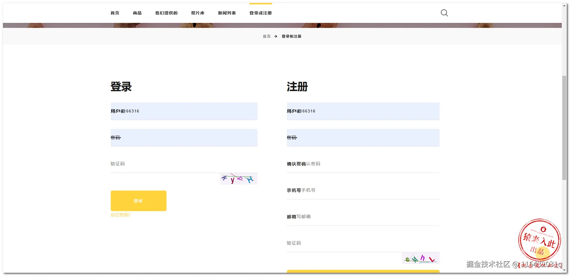Focus the registration username field

pyautogui.click(x=363, y=111)
